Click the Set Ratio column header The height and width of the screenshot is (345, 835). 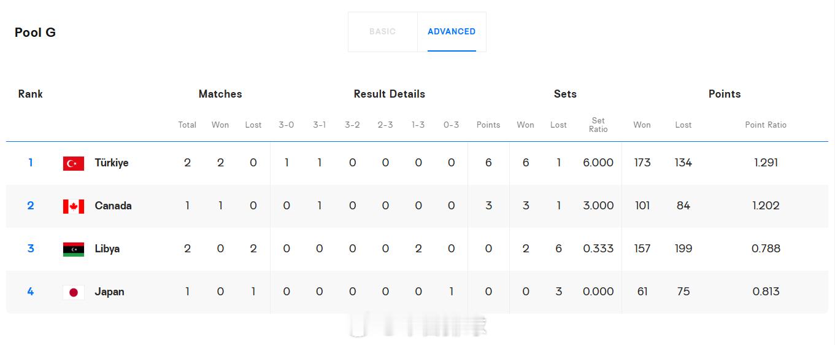tap(598, 125)
